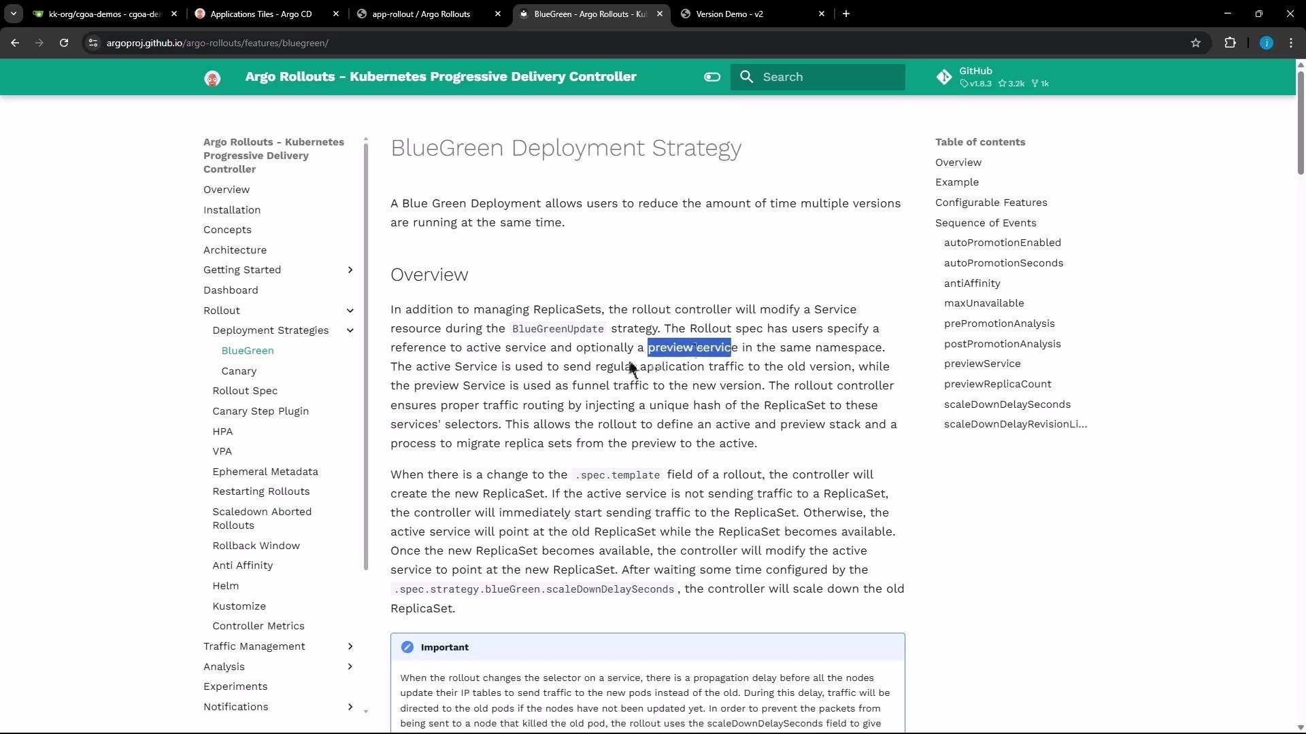Collapse the Deployment Strategies chevron
The width and height of the screenshot is (1306, 734).
tap(350, 330)
